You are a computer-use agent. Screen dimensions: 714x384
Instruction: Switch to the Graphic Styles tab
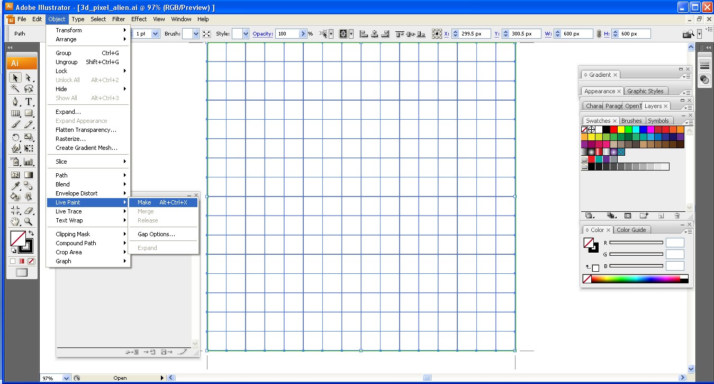[x=645, y=91]
